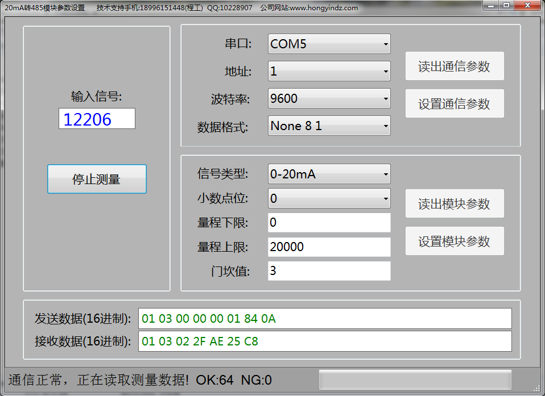Image resolution: width=545 pixels, height=396 pixels.
Task: Click the 门坎值 threshold input field
Action: 329,271
